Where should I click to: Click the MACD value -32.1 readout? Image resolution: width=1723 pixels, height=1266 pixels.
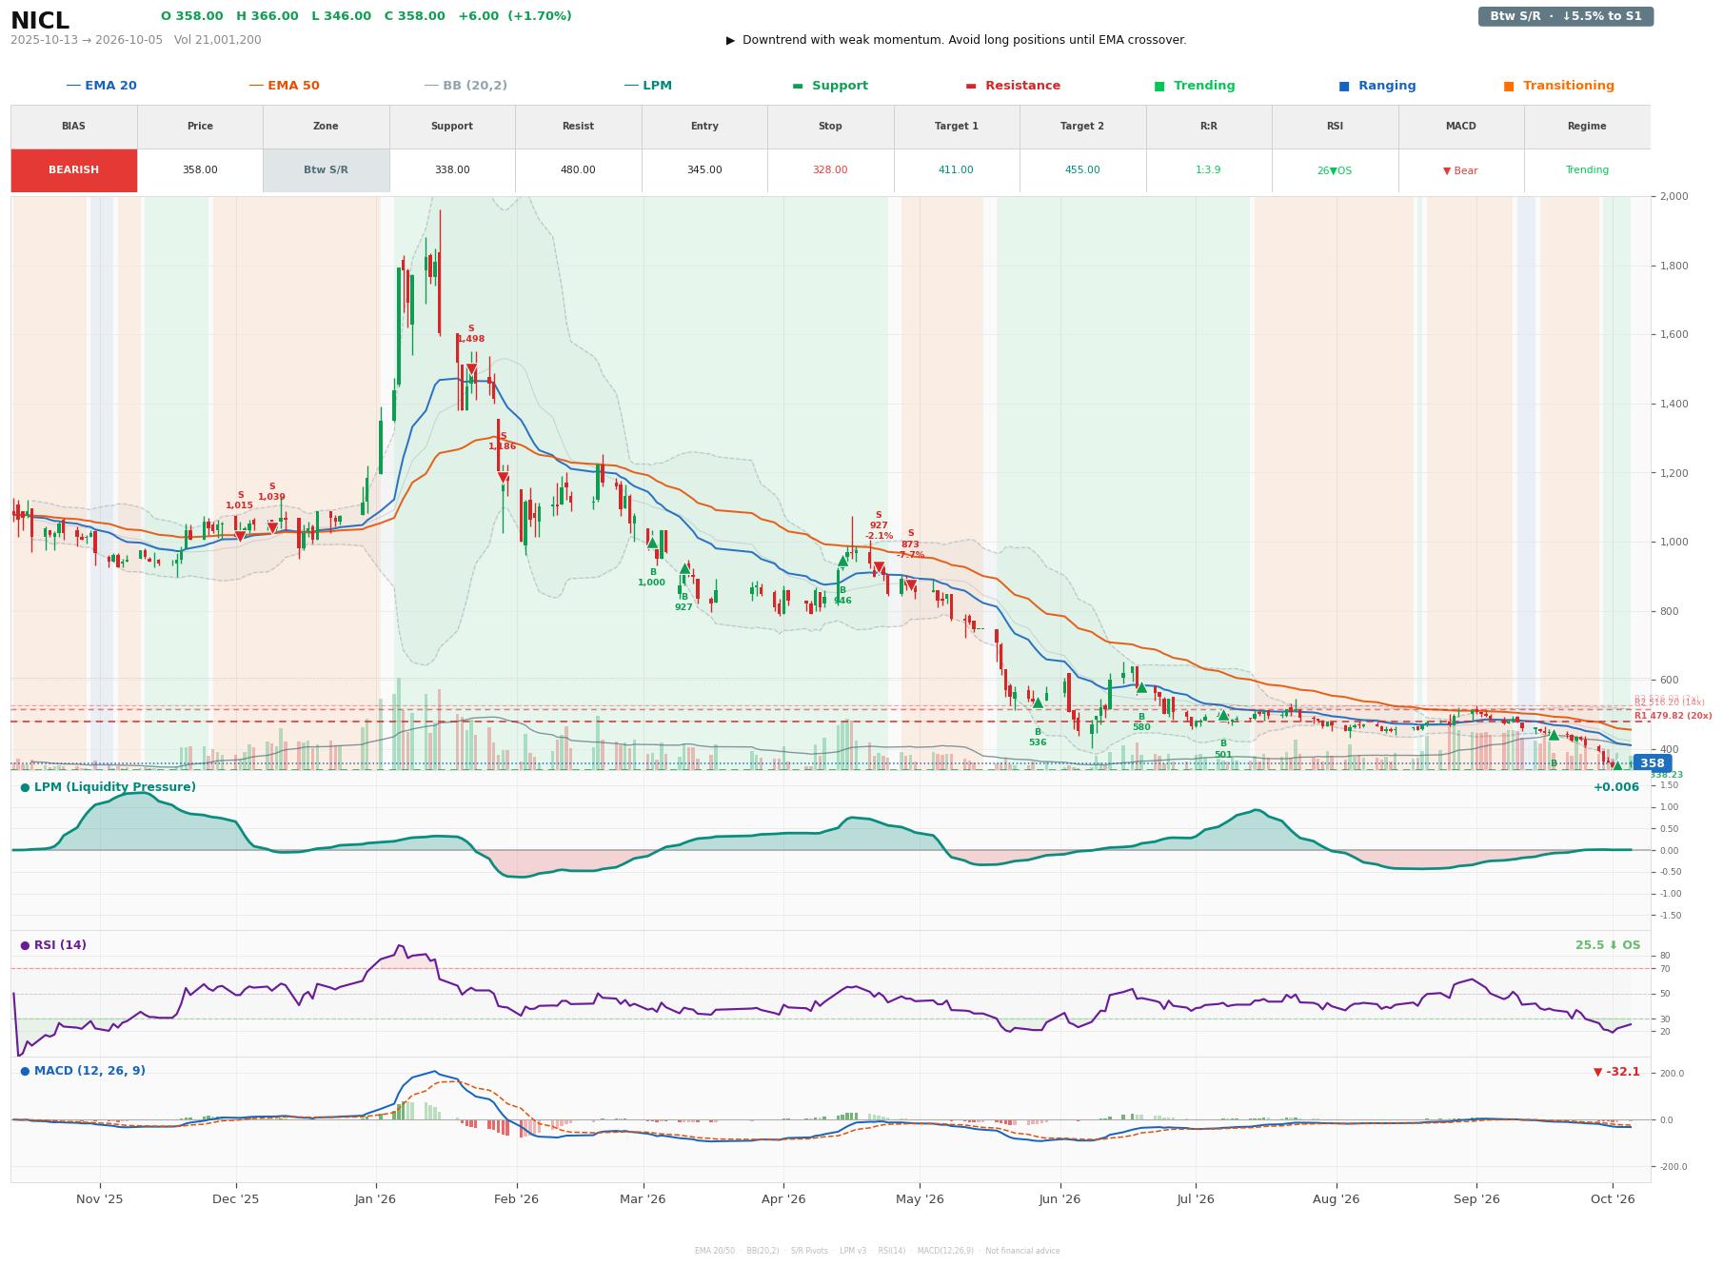pyautogui.click(x=1616, y=1072)
